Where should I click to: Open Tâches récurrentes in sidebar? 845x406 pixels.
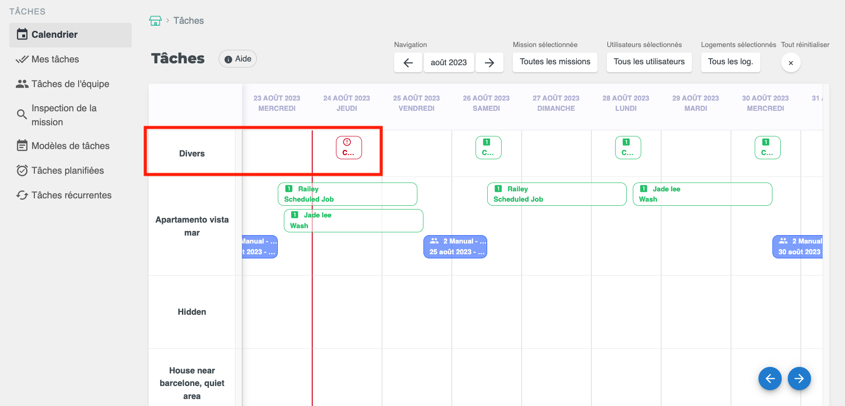(x=71, y=195)
